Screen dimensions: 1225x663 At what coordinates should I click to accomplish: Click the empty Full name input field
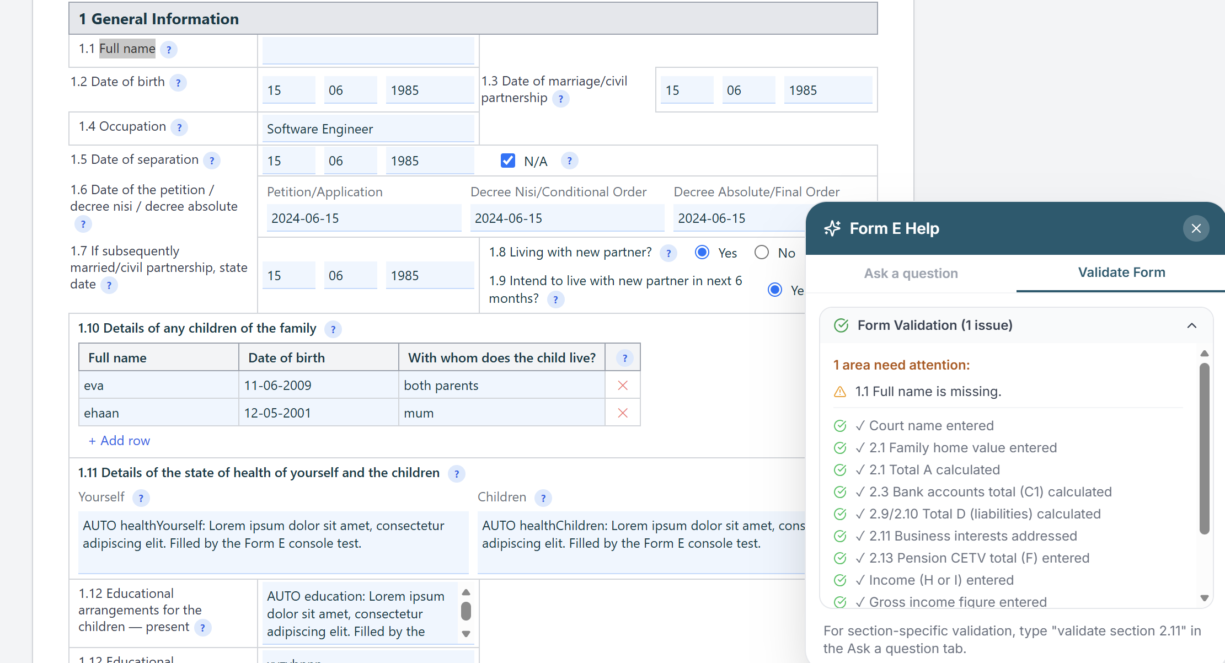point(368,50)
